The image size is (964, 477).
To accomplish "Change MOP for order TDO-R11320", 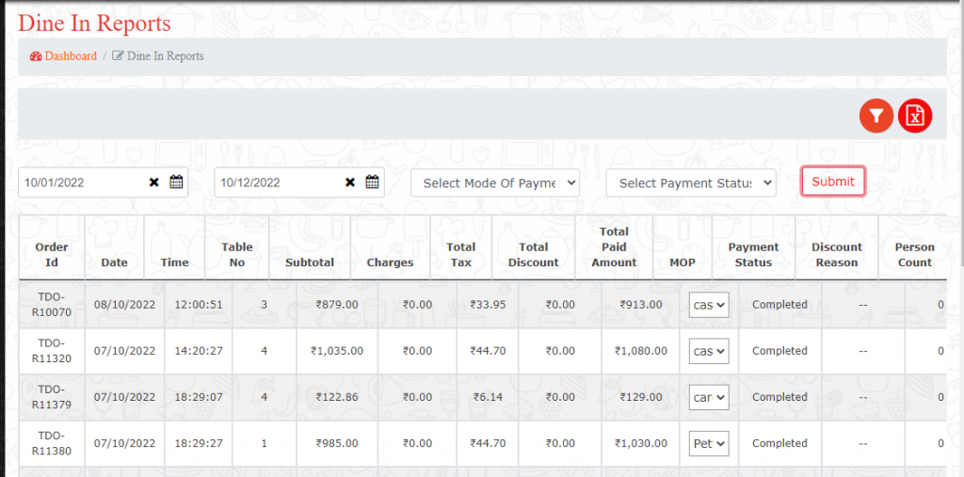I will pos(709,351).
